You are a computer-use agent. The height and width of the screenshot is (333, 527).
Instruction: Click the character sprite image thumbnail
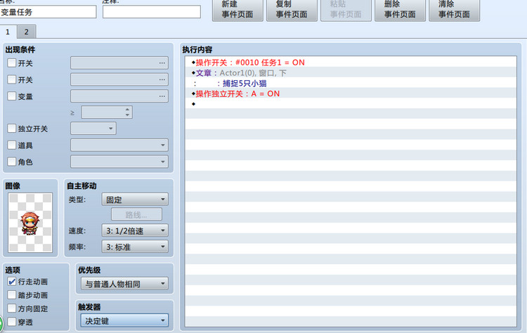[x=30, y=223]
